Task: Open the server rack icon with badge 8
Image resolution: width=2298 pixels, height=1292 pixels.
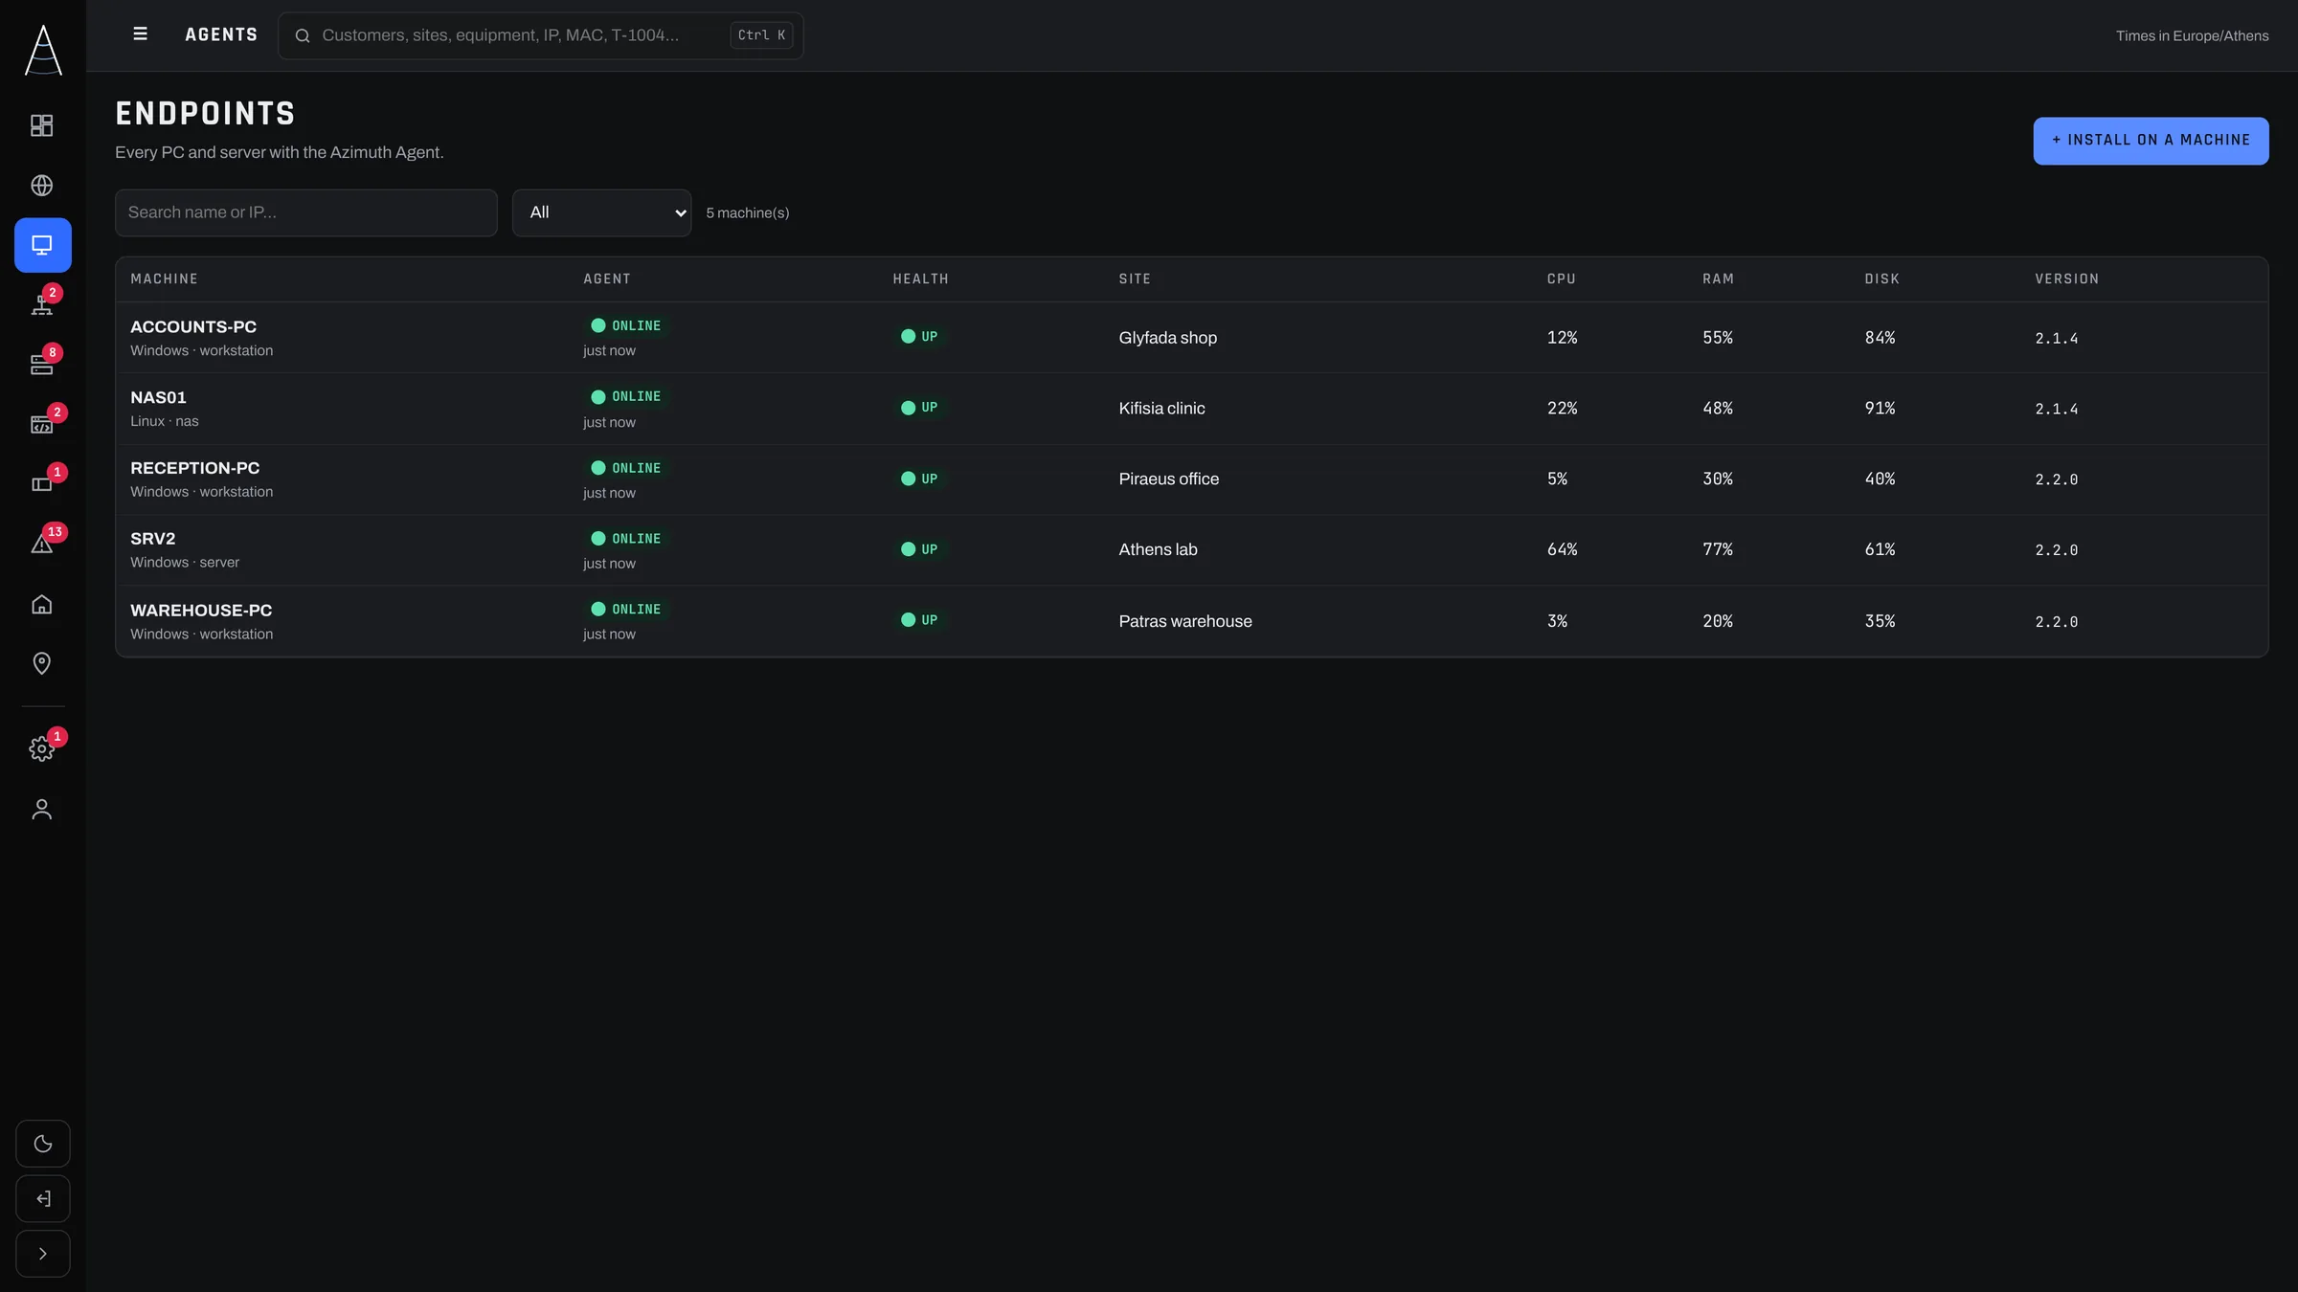Action: (x=42, y=365)
